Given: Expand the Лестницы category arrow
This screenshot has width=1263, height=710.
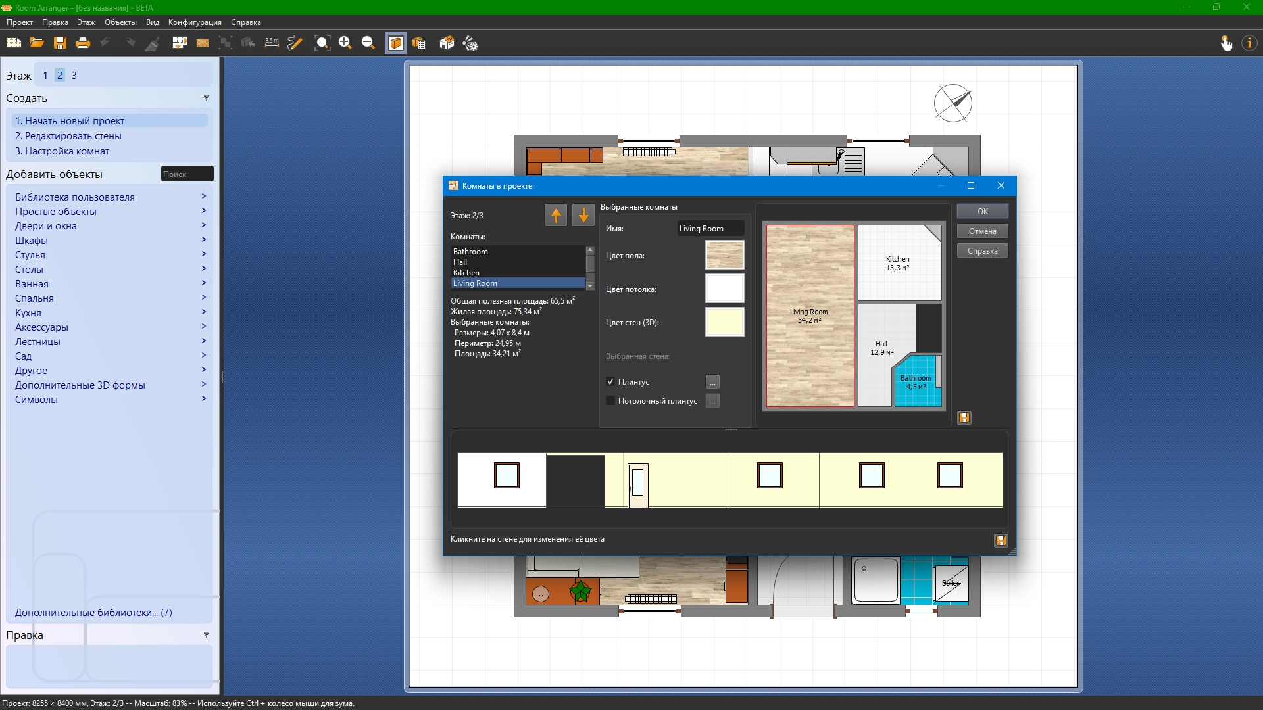Looking at the screenshot, I should click(x=204, y=341).
